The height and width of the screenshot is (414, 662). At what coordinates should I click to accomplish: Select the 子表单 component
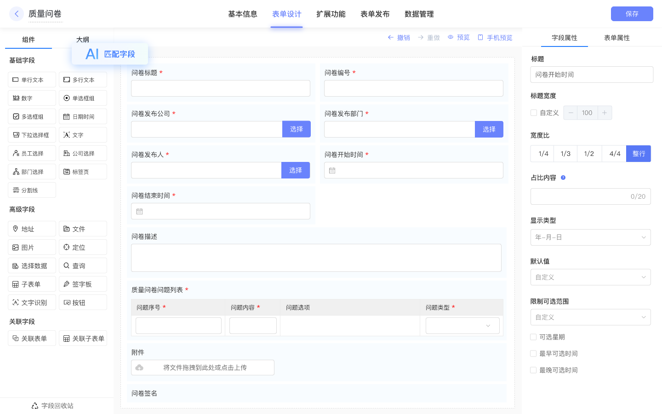32,284
